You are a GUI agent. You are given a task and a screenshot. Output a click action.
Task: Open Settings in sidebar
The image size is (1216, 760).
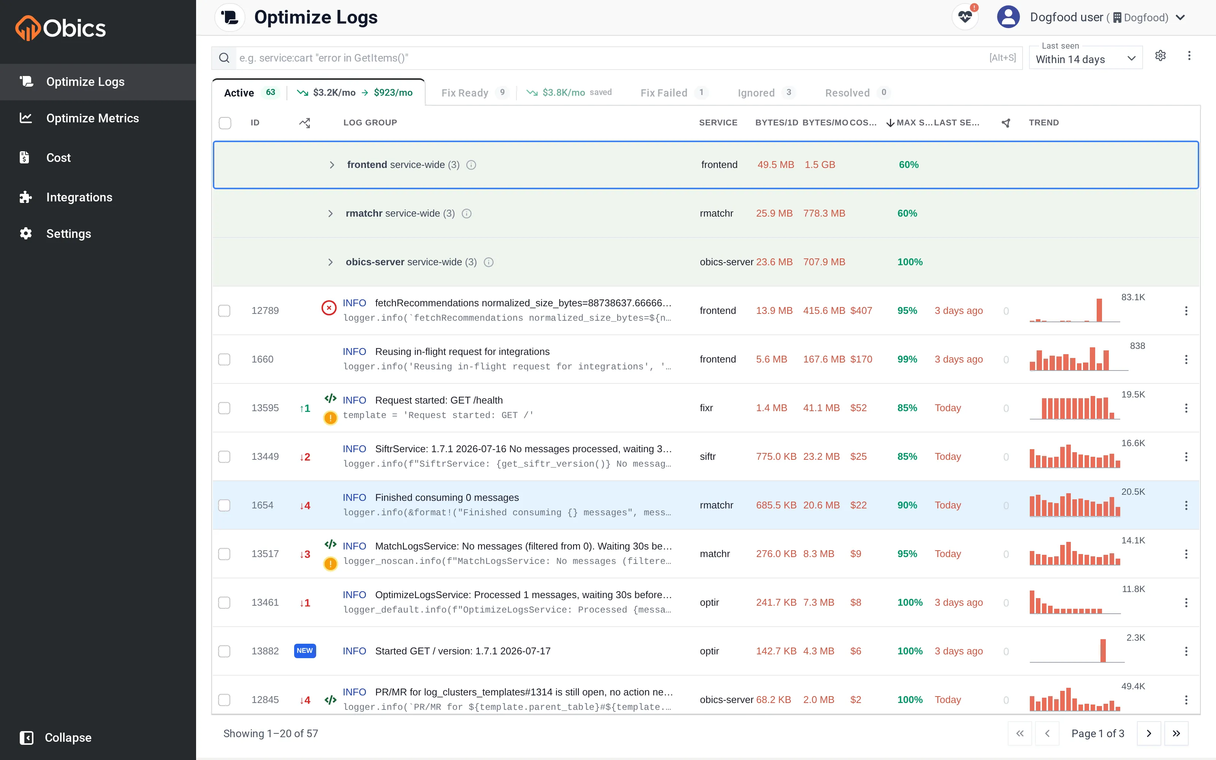(98, 234)
